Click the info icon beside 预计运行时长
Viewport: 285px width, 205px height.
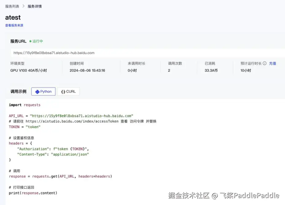(264, 63)
